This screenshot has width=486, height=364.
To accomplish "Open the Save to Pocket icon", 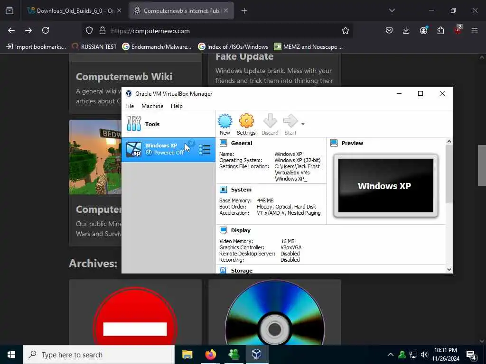I will click(x=389, y=30).
